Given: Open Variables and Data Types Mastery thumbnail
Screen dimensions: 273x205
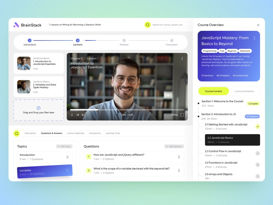Looking at the screenshot, I should 24,87.
